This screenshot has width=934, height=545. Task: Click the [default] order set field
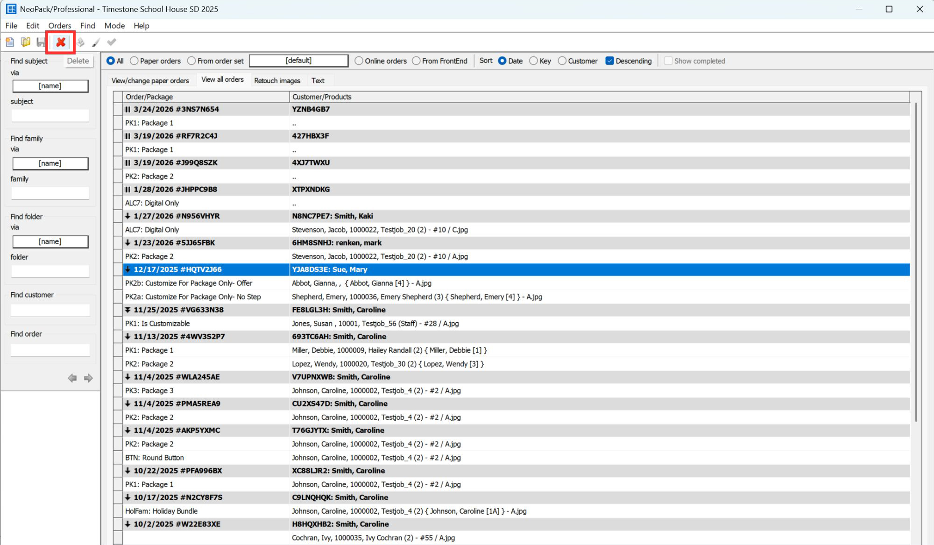point(298,60)
